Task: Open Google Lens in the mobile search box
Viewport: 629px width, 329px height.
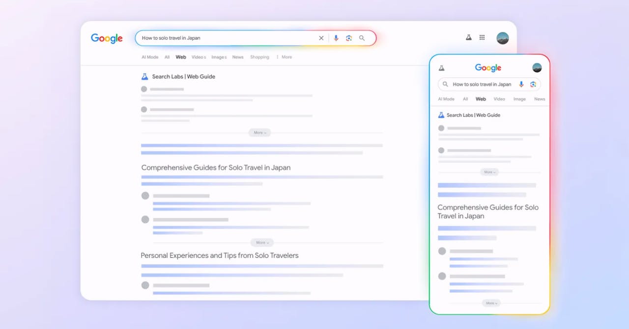Action: (533, 84)
